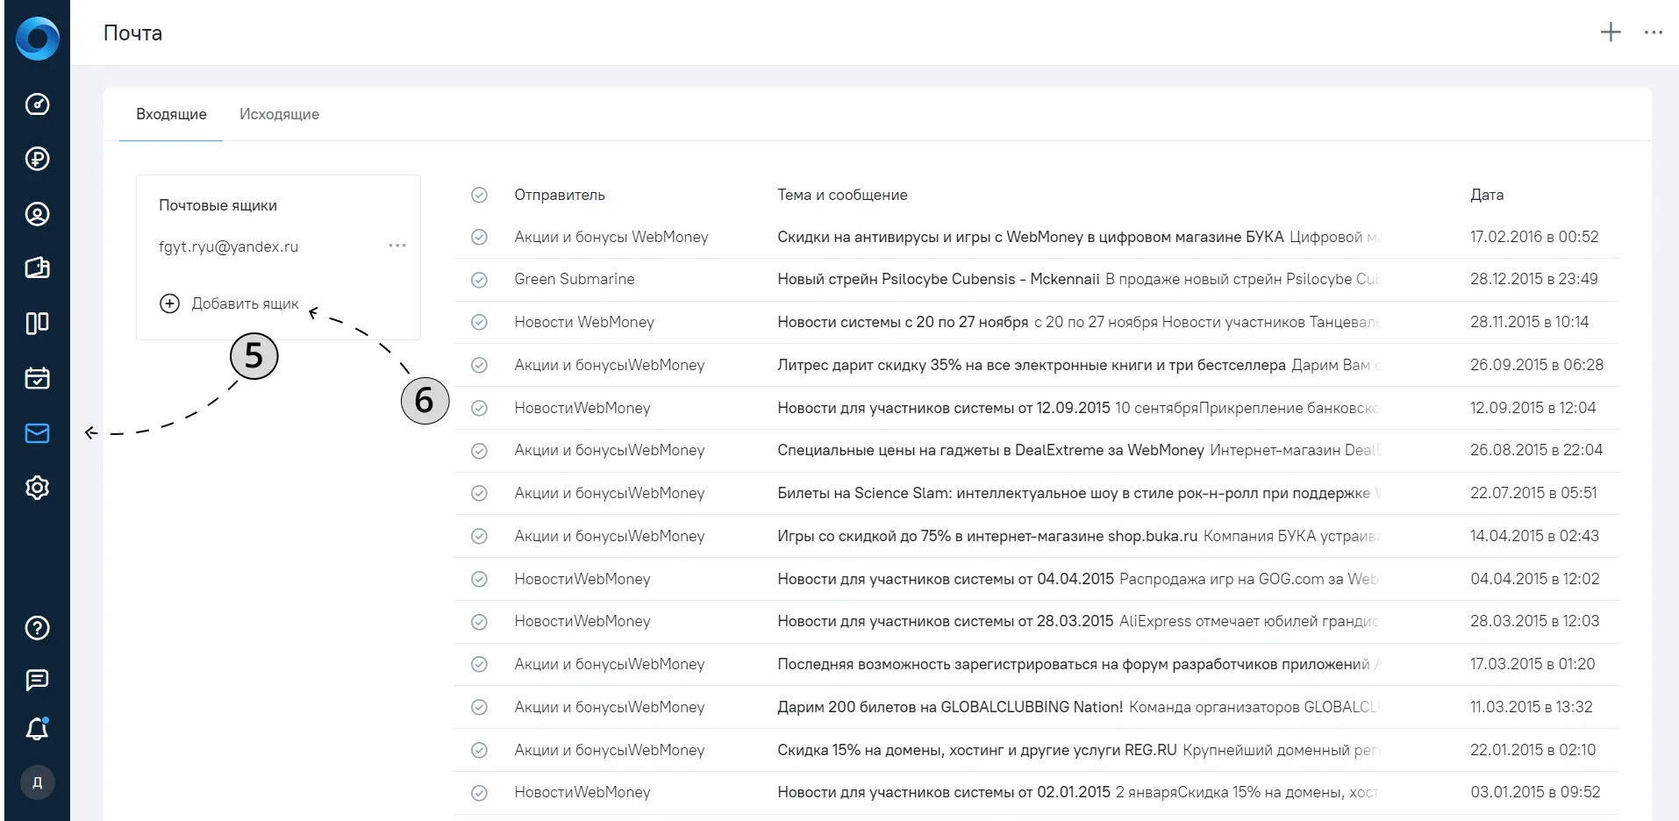Select the email dated 11.03.2015 checkbox
Screen dimensions: 1679x821
click(479, 707)
